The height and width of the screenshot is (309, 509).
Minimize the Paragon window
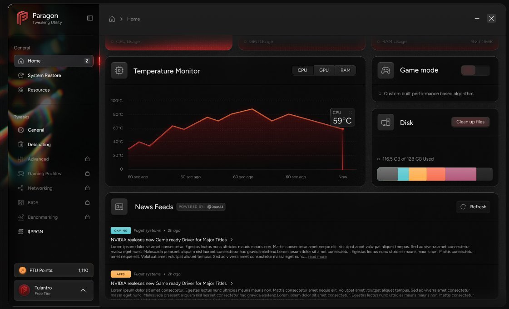pyautogui.click(x=477, y=19)
